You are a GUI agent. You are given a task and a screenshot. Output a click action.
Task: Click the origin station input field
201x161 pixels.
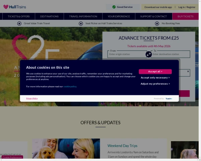pos(127,54)
